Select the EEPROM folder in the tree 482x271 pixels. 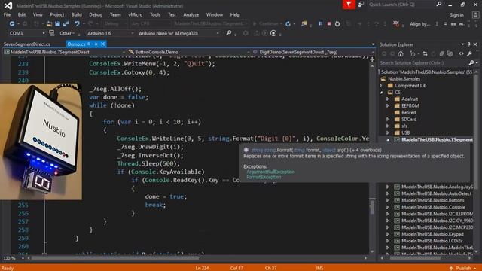click(410, 105)
